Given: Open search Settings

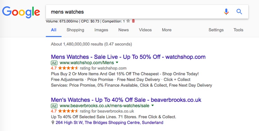Looking at the screenshot, I should tap(216, 30).
